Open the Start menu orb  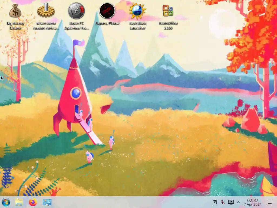click(x=6, y=202)
